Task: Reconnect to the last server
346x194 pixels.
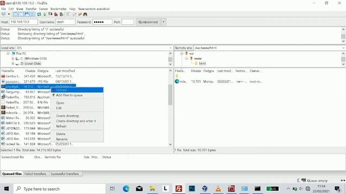Action: 62,15
